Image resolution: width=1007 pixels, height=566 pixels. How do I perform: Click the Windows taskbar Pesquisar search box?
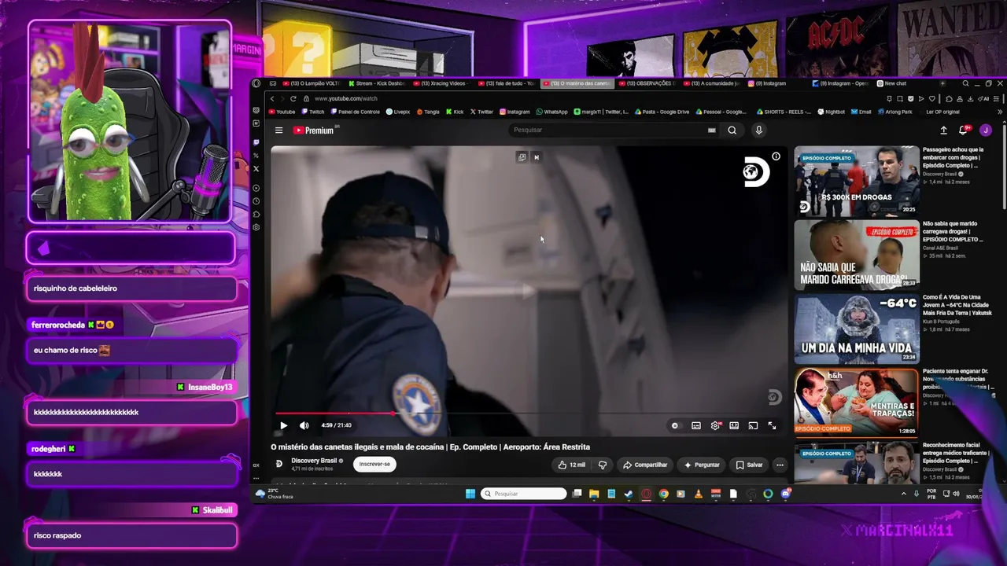(x=524, y=494)
